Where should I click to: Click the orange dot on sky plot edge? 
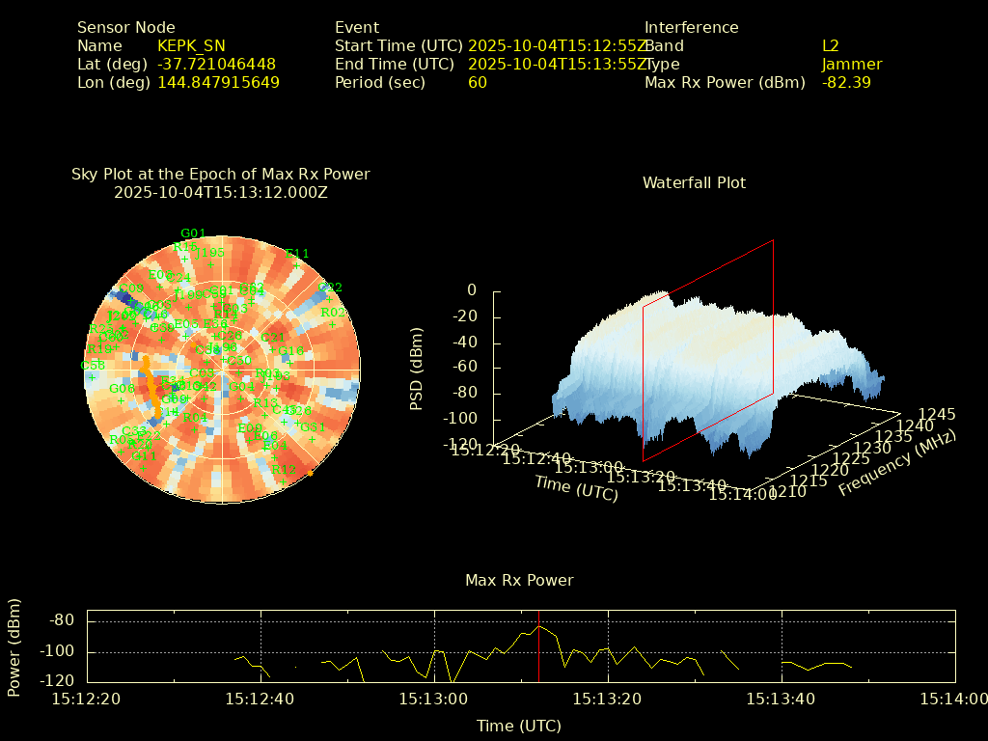310,473
